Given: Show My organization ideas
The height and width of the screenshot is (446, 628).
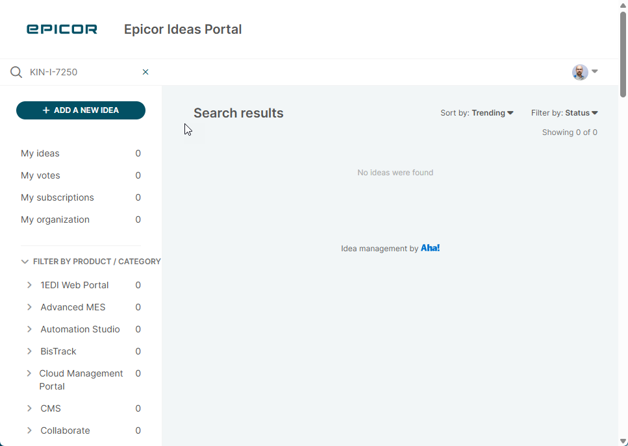Looking at the screenshot, I should coord(55,220).
